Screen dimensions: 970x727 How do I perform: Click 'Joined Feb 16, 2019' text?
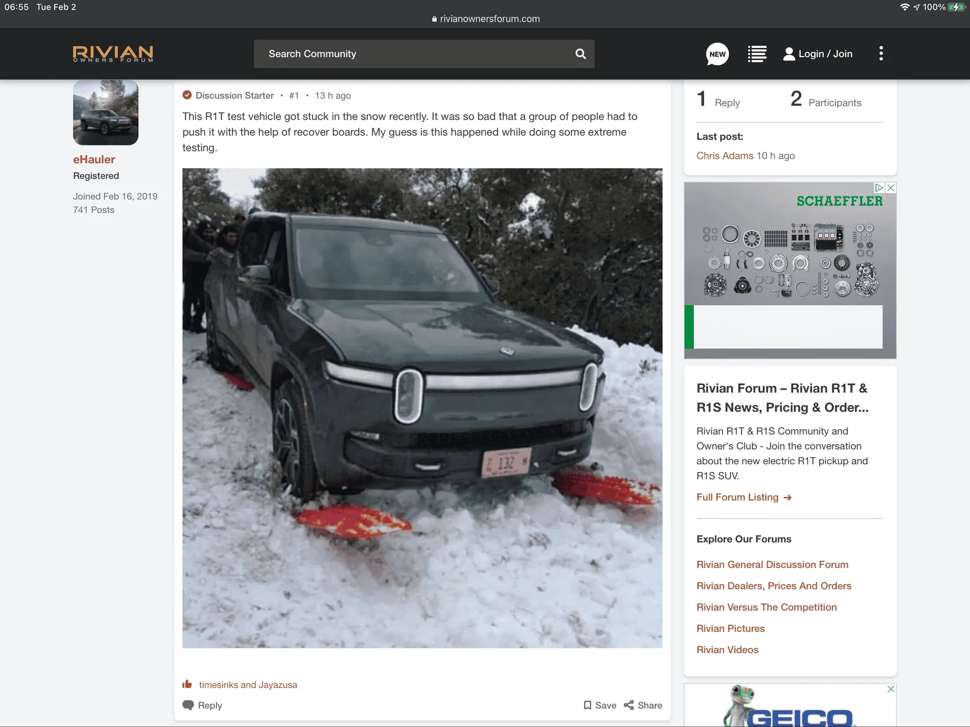click(x=115, y=196)
